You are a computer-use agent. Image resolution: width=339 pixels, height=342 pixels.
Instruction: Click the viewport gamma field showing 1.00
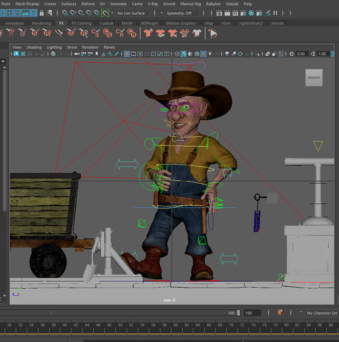coord(322,54)
